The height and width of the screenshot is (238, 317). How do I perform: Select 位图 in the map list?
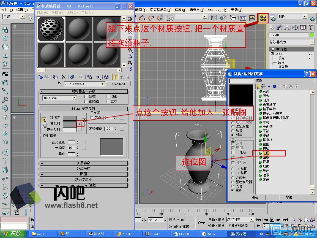click(266, 153)
